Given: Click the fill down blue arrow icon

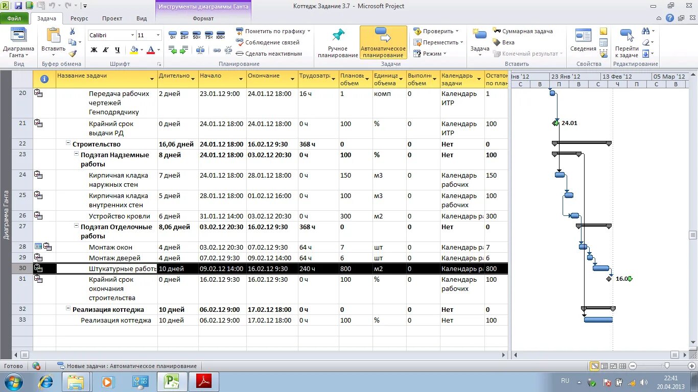Looking at the screenshot, I should pos(645,54).
